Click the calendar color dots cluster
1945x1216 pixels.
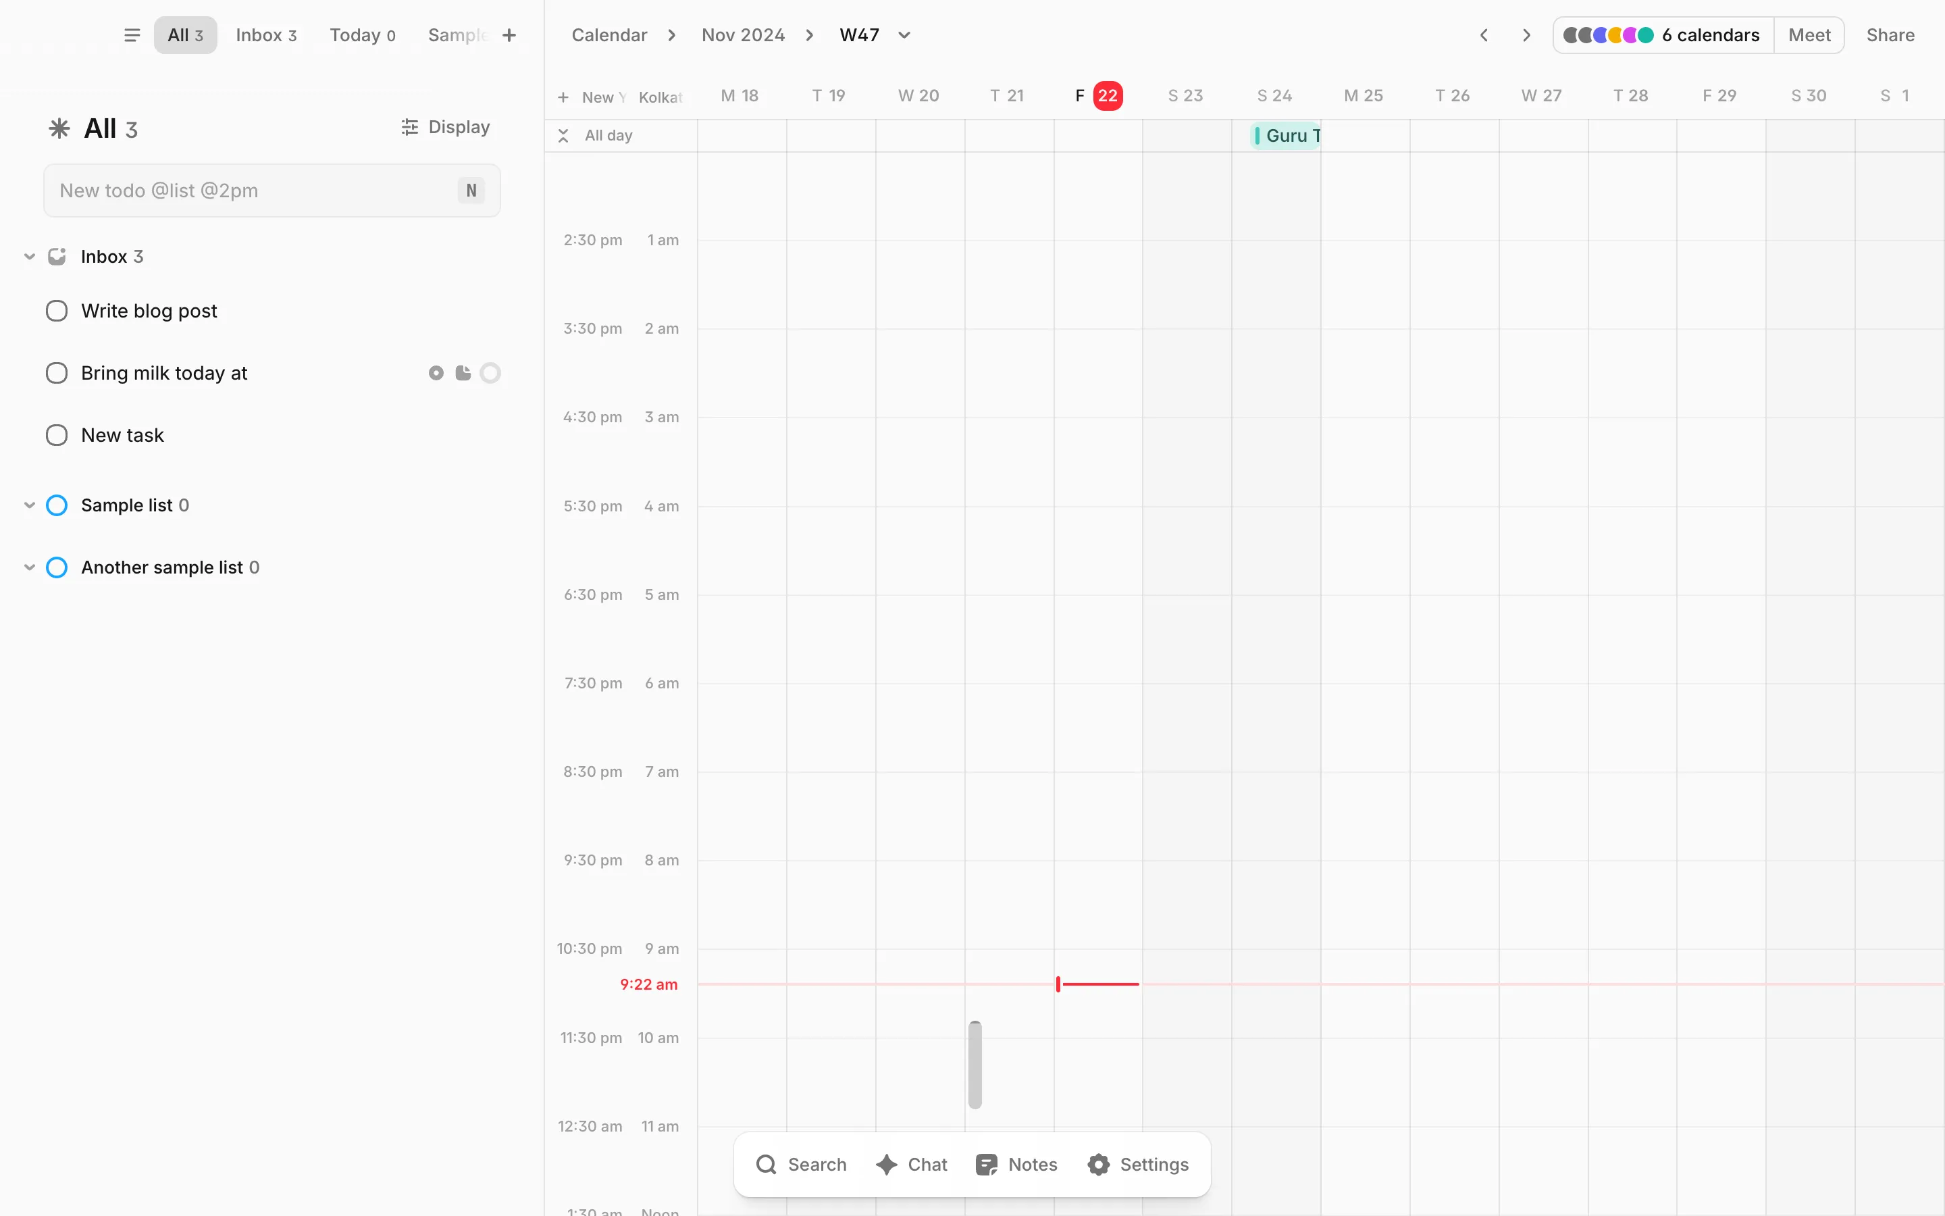[x=1607, y=35]
